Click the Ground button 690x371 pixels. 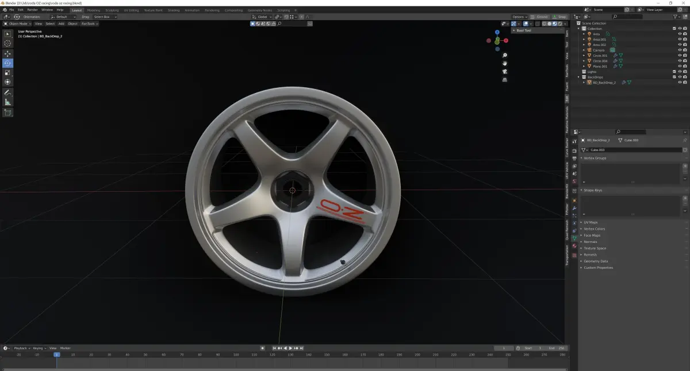pos(540,17)
